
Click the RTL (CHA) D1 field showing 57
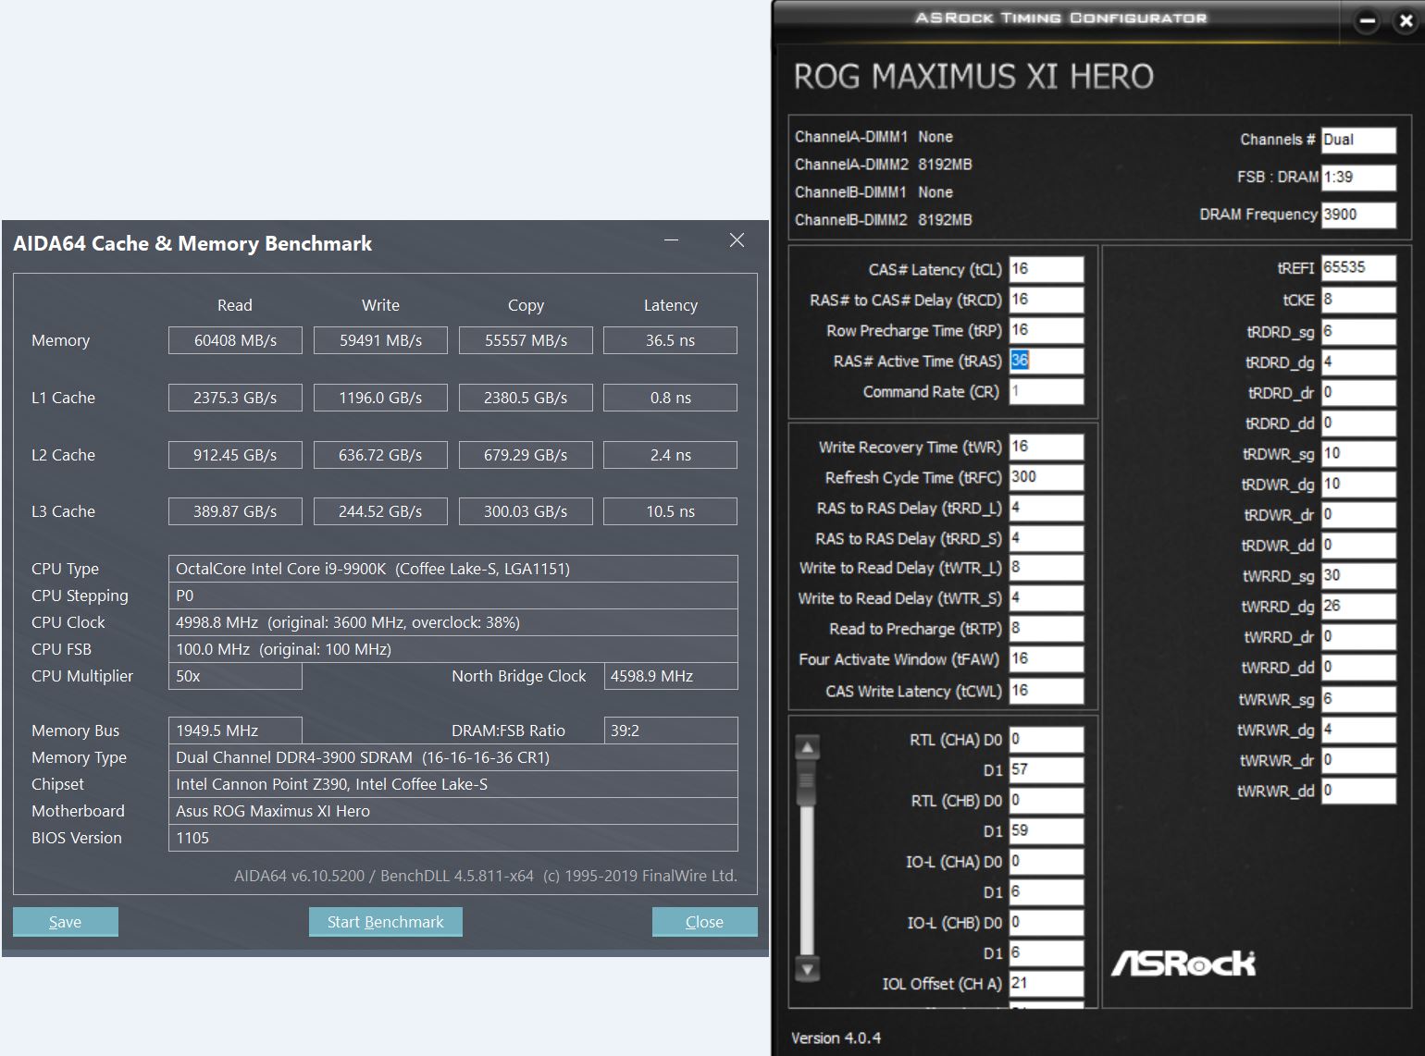coord(1046,770)
